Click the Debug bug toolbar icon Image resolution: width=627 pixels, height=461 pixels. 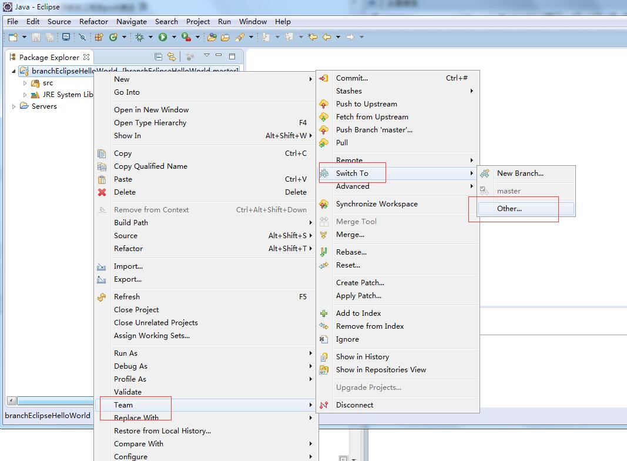139,37
